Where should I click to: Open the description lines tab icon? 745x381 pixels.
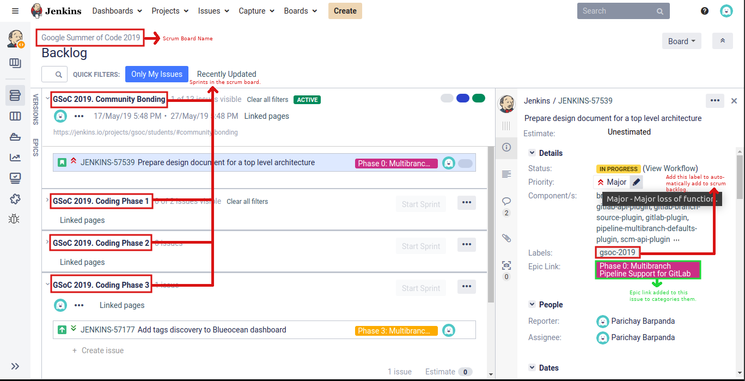[506, 174]
